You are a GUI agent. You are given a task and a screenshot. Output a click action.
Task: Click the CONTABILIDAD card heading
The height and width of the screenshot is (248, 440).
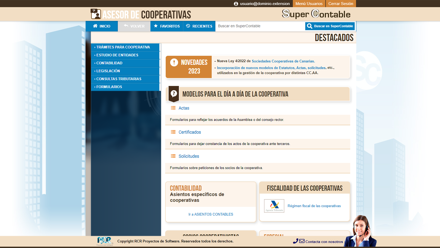(186, 188)
